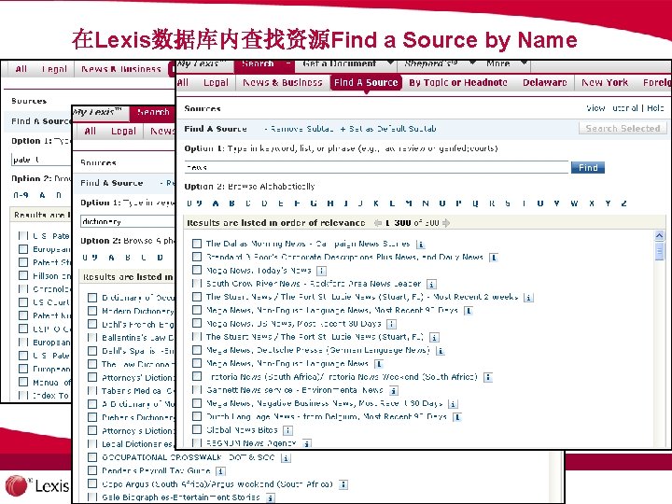Click info icon for Mega News, US News
This screenshot has width=672, height=504.
pos(392,324)
